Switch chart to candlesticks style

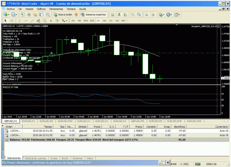[119, 14]
